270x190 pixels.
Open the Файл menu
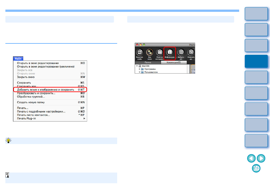click(x=18, y=58)
